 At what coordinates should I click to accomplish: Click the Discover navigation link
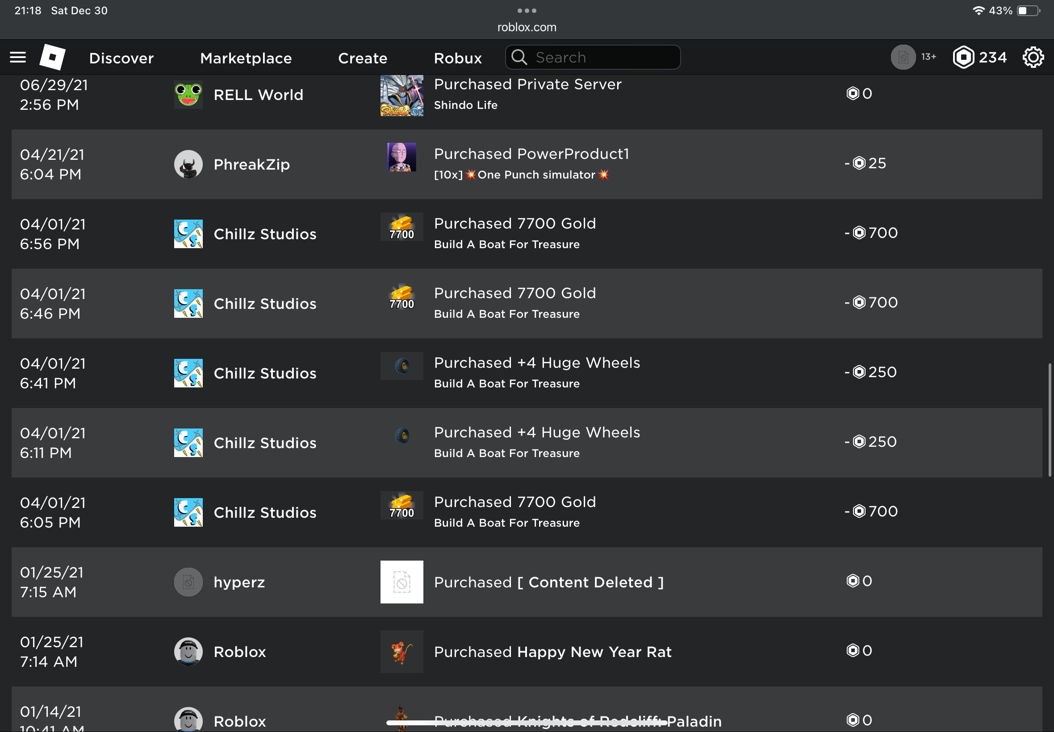[x=121, y=58]
